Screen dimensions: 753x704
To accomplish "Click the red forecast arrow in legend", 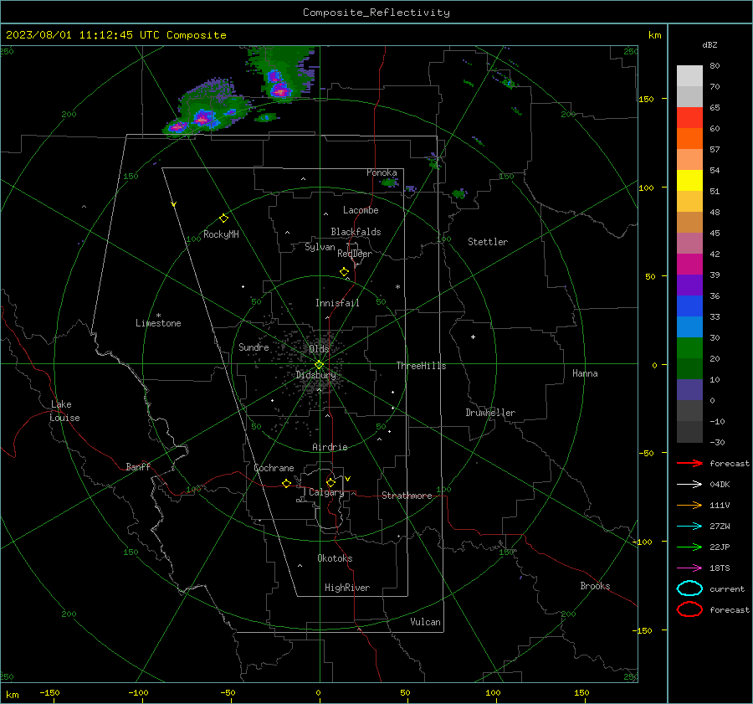I will [x=689, y=463].
